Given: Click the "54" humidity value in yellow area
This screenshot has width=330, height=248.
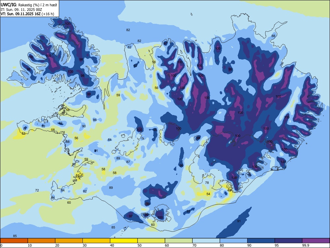Looking at the screenshot, I should [x=208, y=194].
